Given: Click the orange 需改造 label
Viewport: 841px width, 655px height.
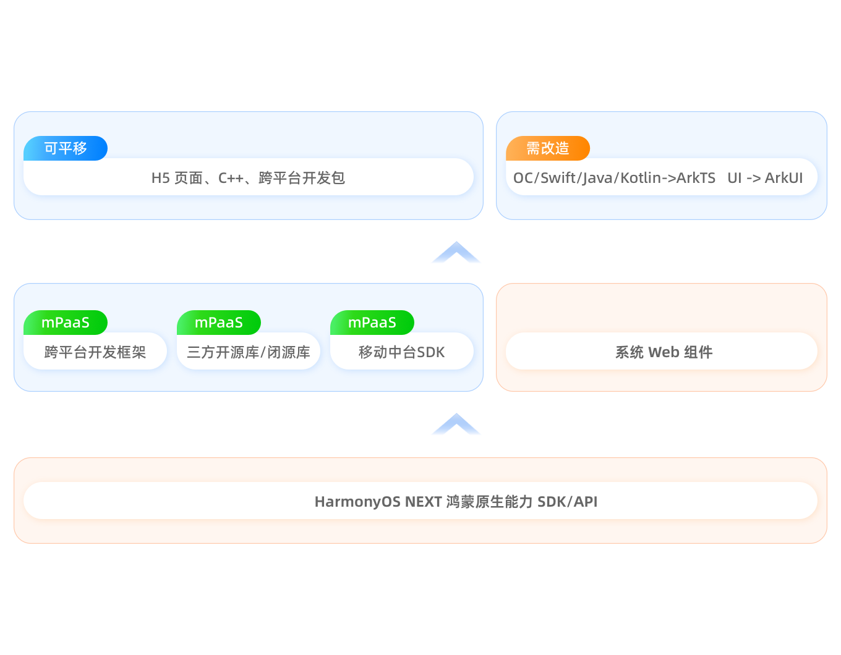Looking at the screenshot, I should point(548,148).
